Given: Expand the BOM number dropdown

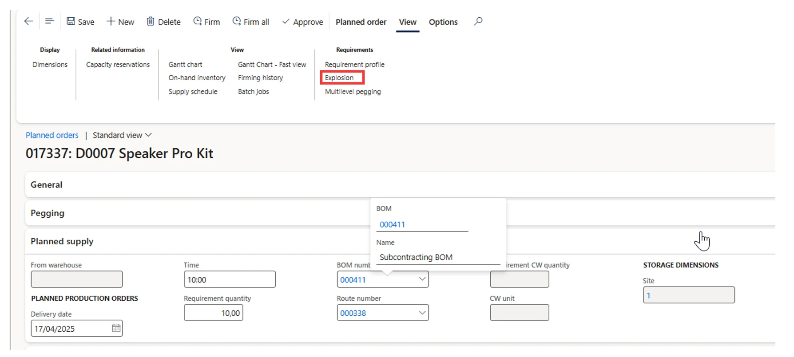Looking at the screenshot, I should 422,279.
